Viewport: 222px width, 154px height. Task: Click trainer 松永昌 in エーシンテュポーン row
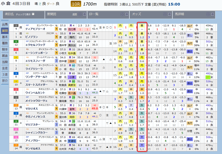72,53
